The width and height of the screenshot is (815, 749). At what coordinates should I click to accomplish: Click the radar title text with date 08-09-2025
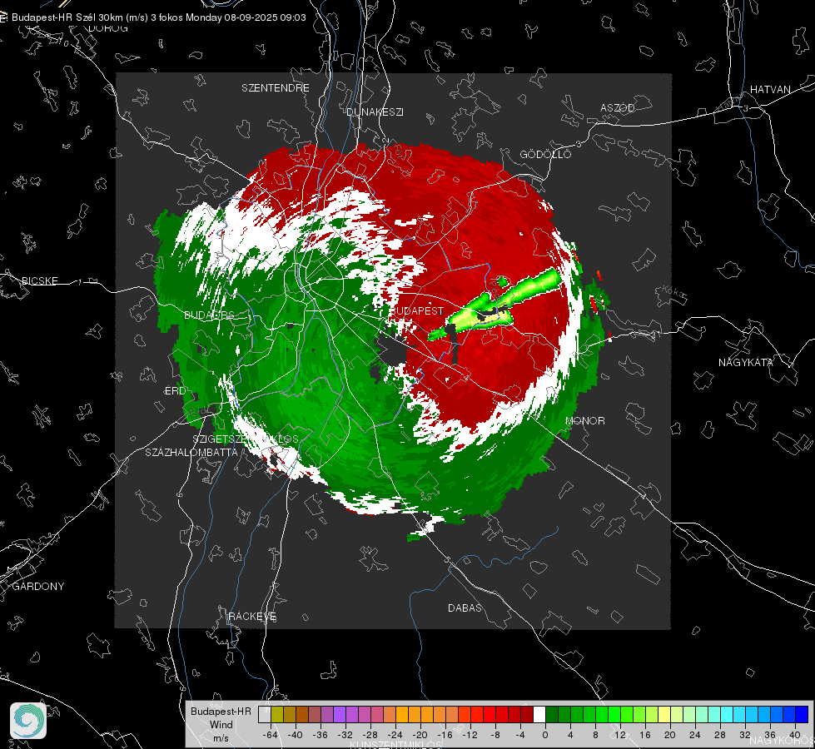(x=158, y=17)
